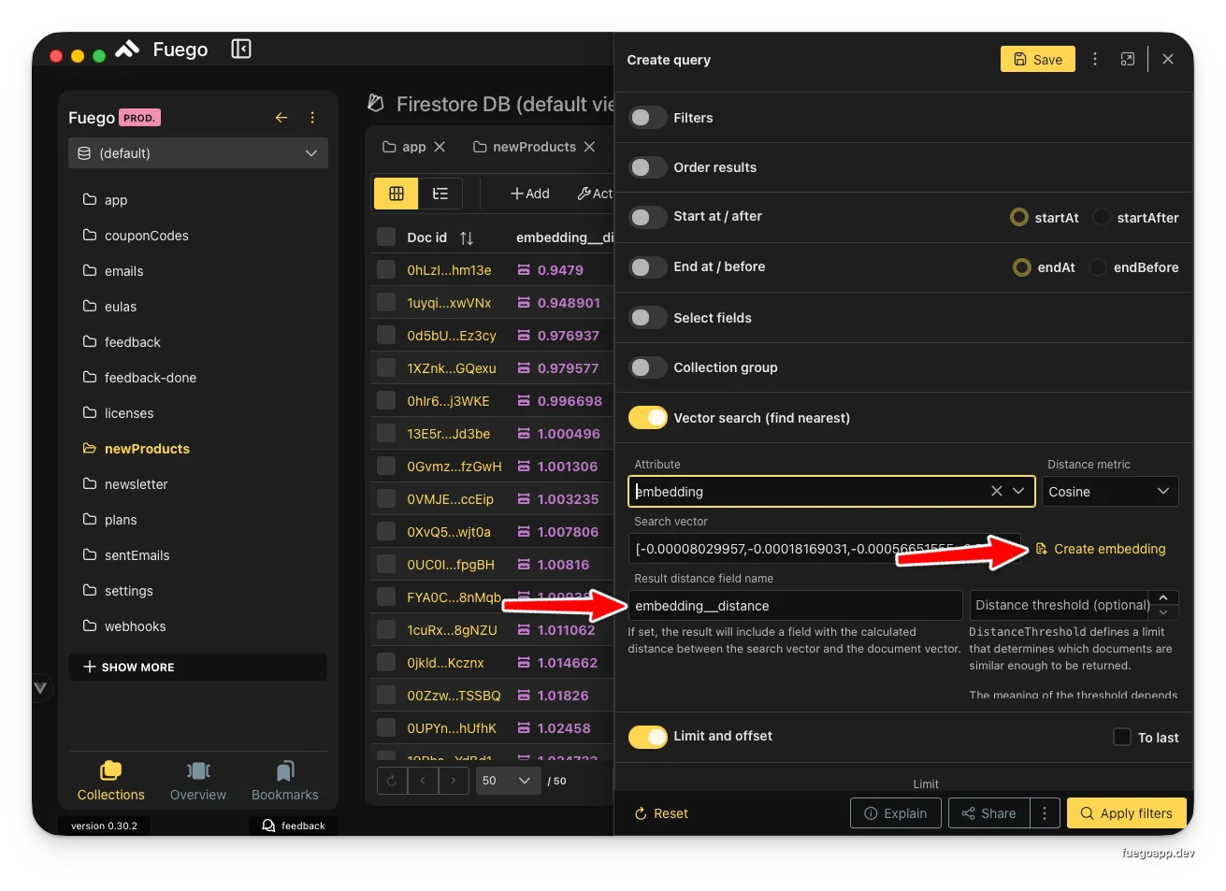Expand the (default) database dropdown

point(198,153)
